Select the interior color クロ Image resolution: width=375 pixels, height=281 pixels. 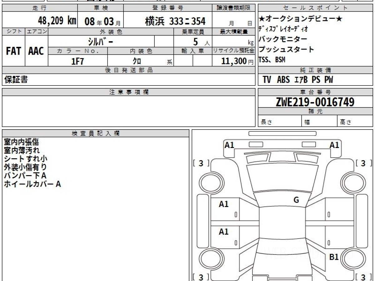click(x=137, y=61)
